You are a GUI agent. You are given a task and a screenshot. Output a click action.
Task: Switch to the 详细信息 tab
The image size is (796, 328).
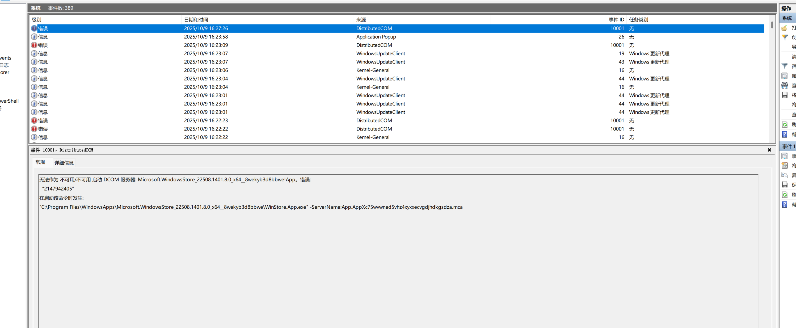pyautogui.click(x=64, y=163)
